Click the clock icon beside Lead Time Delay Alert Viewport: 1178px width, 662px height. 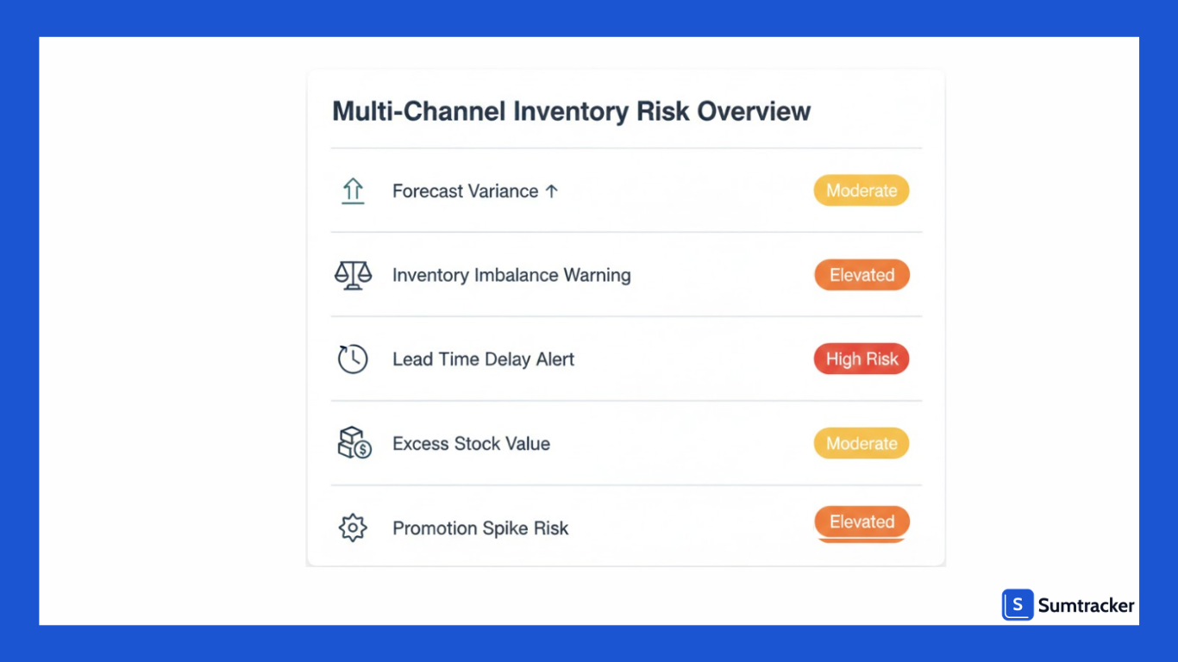[x=353, y=359]
